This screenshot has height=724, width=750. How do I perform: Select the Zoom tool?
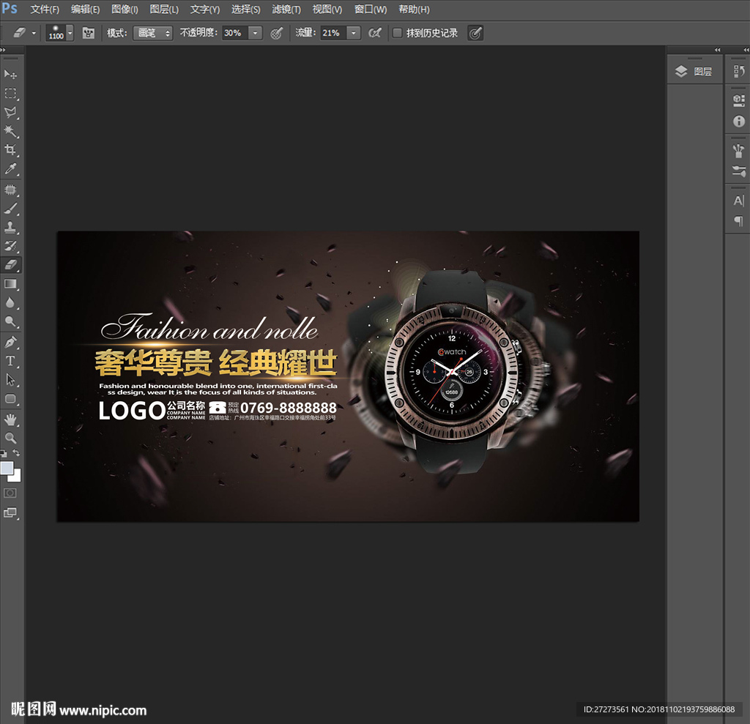point(10,438)
